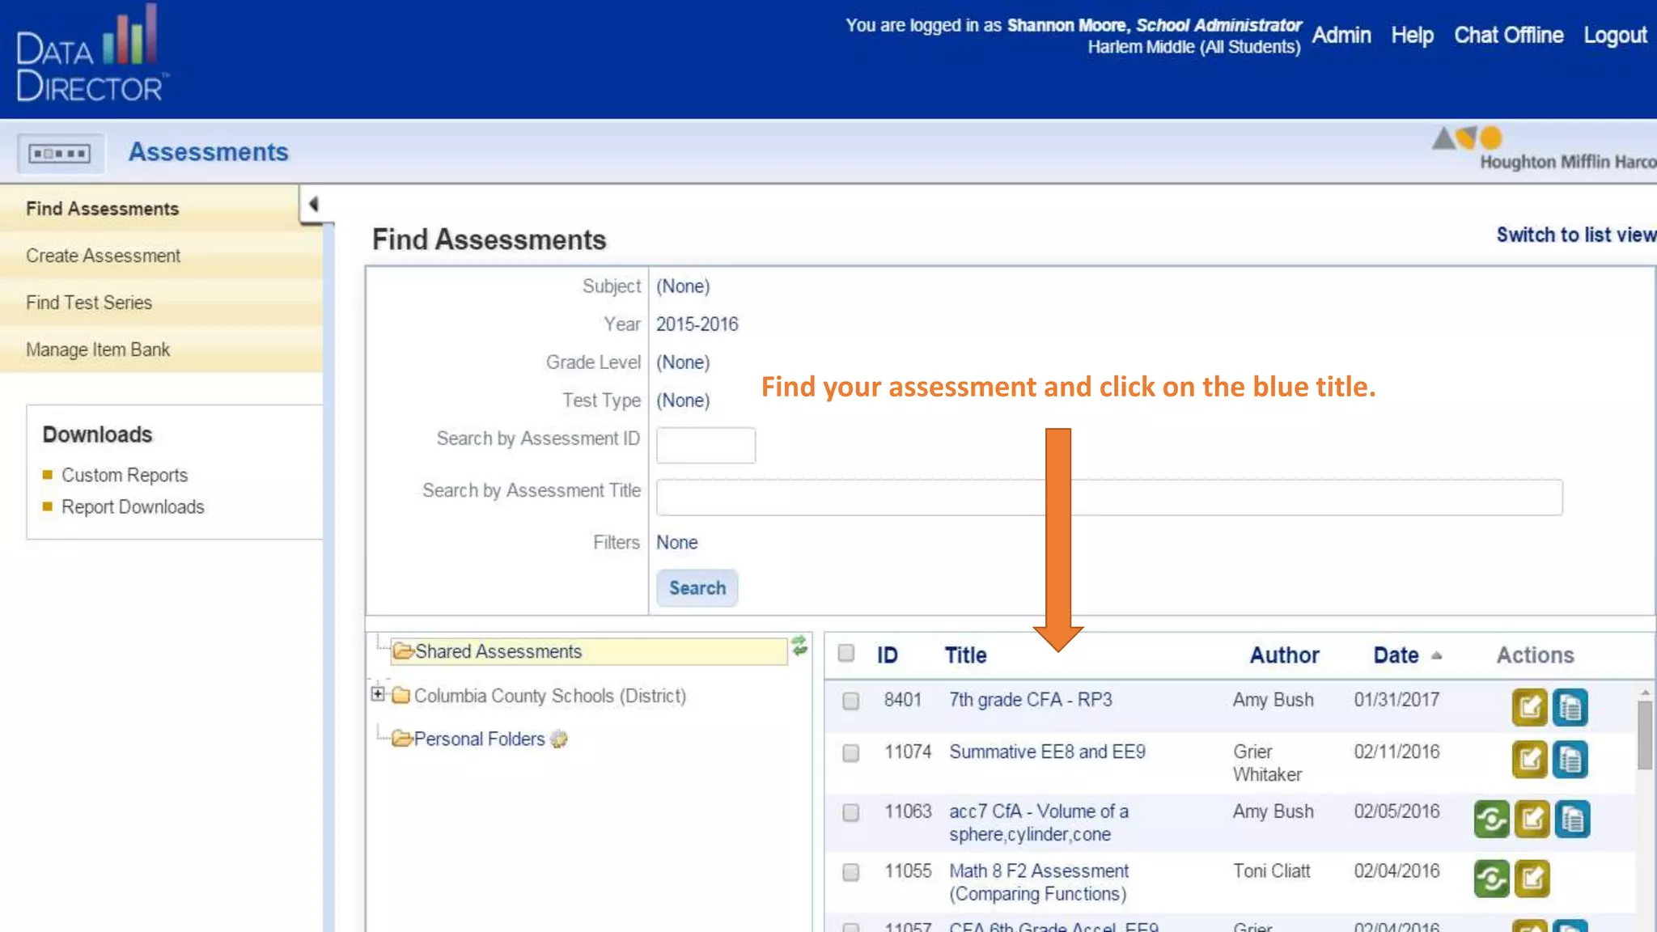Screen dimensions: 1657x932
Task: Click the results table scroll-up arrow
Action: 1645,693
